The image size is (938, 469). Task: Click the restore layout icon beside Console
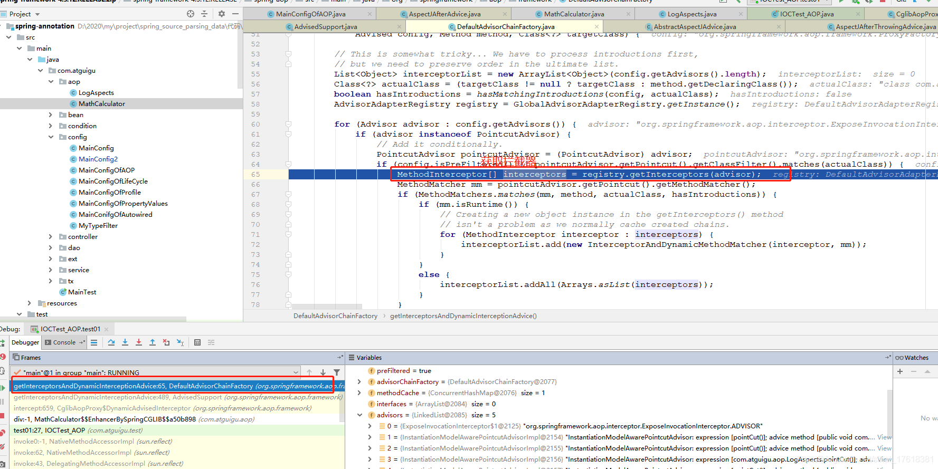[82, 342]
